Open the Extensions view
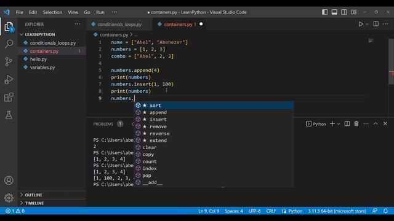Image resolution: width=394 pixels, height=221 pixels. click(x=9, y=97)
